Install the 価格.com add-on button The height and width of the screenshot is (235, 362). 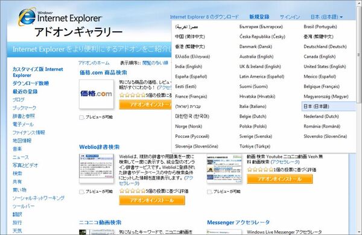[x=145, y=105]
